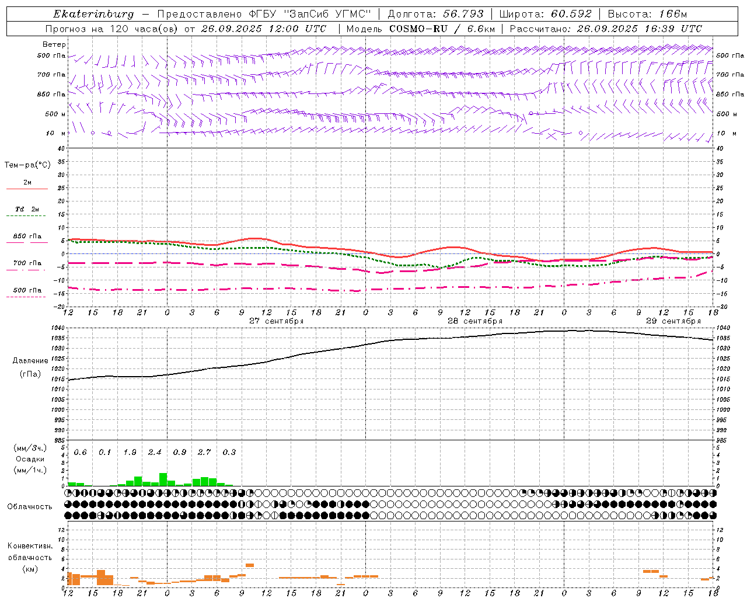This screenshot has height=598, width=747.
Task: Click the left '700 гПа' wind level label
Action: (51, 75)
